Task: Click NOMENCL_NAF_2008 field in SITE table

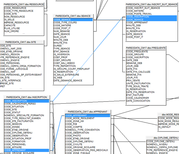Action: (11, 49)
